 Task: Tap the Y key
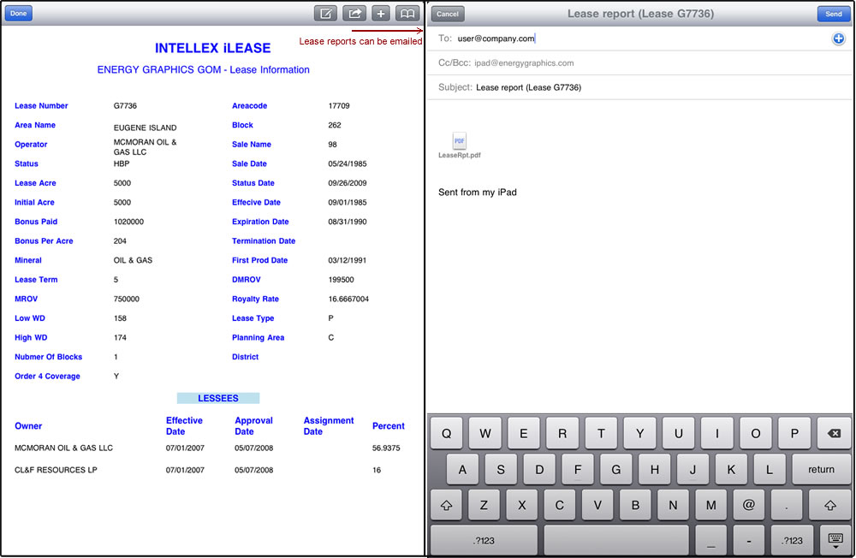639,434
